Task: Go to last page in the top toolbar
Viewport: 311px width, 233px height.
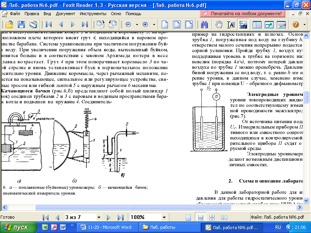Action: tap(85, 24)
